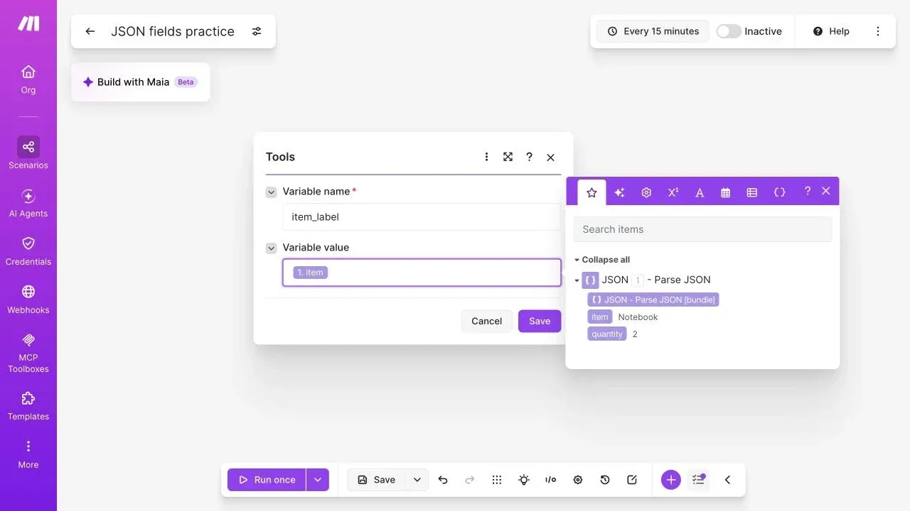Open Webhooks in the sidebar
This screenshot has width=910, height=511.
pos(28,300)
